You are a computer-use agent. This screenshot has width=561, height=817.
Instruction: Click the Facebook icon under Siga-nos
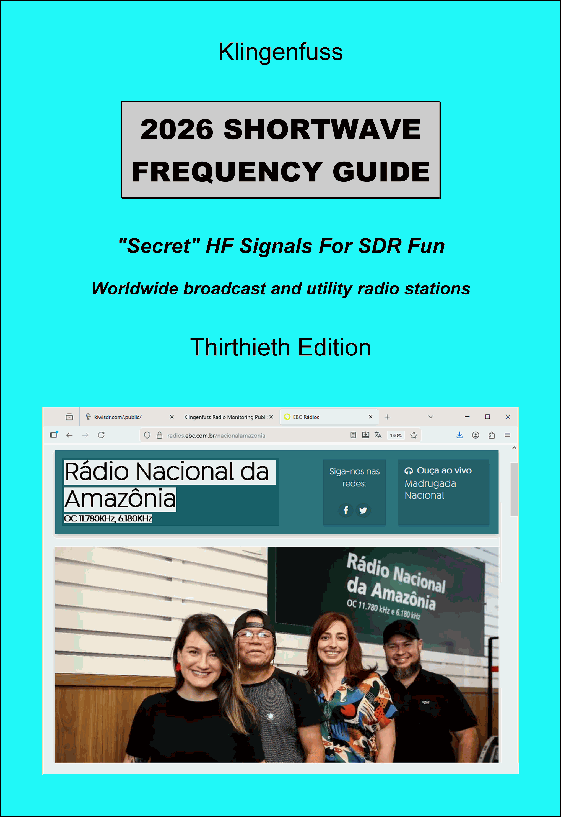[x=346, y=510]
